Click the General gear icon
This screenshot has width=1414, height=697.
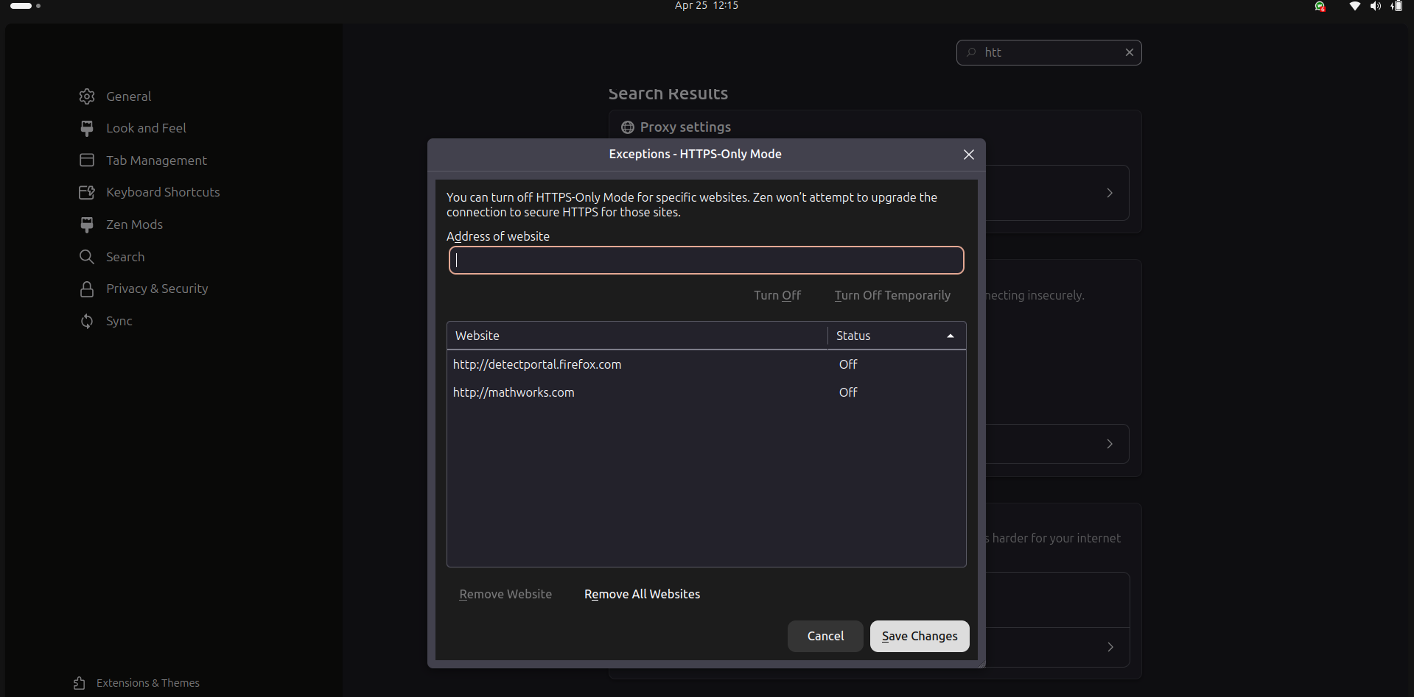click(87, 96)
